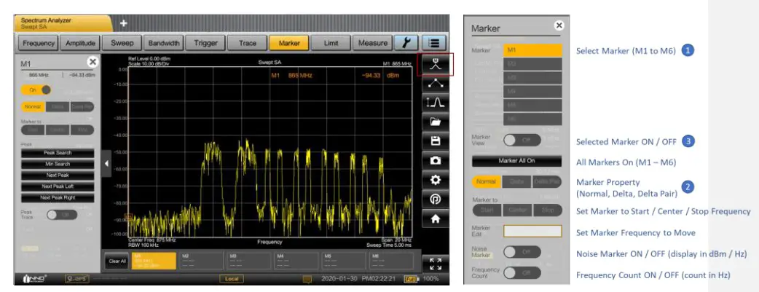Open the Trigger menu
Image resolution: width=759 pixels, height=292 pixels.
click(x=205, y=43)
